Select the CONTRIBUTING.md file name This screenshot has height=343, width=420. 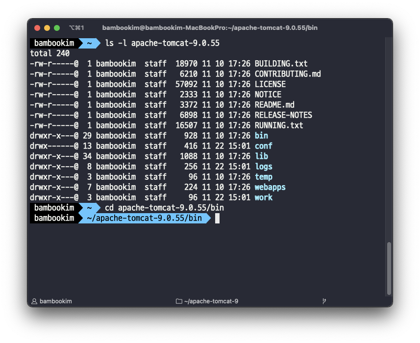[288, 74]
